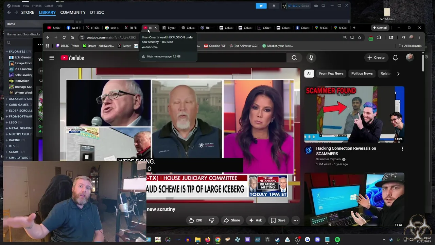Click the Ask button under the video
Image resolution: width=435 pixels, height=245 pixels.
click(255, 220)
